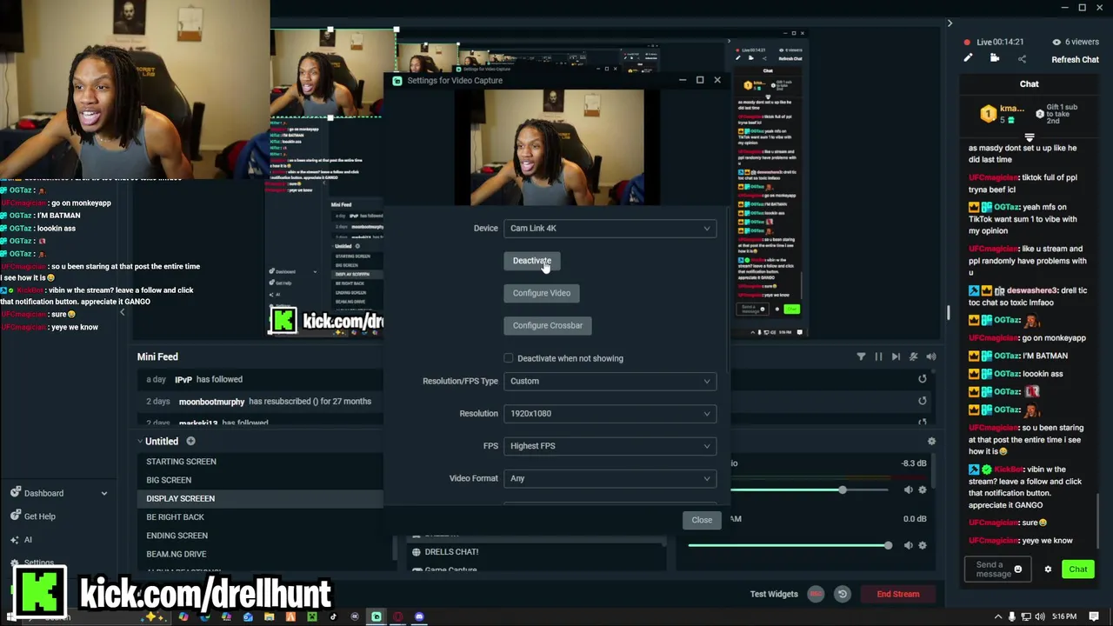This screenshot has height=626, width=1113.
Task: Click the TikTok icon in the taskbar
Action: (333, 616)
